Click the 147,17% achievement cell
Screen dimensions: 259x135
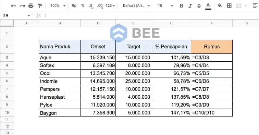[x=171, y=113]
